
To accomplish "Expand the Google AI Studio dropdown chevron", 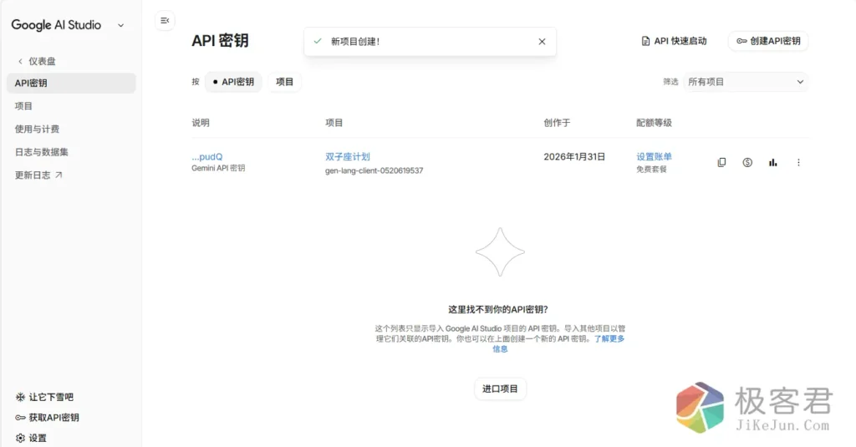I will [x=120, y=25].
